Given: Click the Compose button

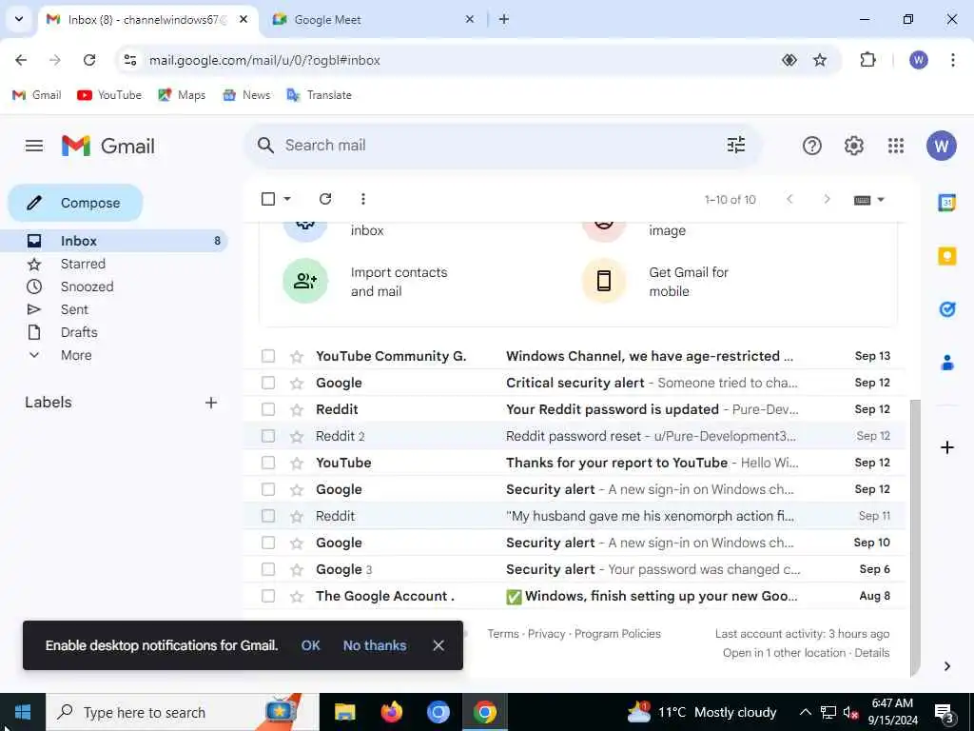Looking at the screenshot, I should [75, 203].
